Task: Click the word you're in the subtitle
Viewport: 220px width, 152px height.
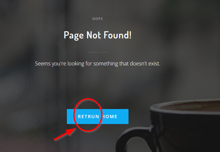Action: pyautogui.click(x=59, y=64)
